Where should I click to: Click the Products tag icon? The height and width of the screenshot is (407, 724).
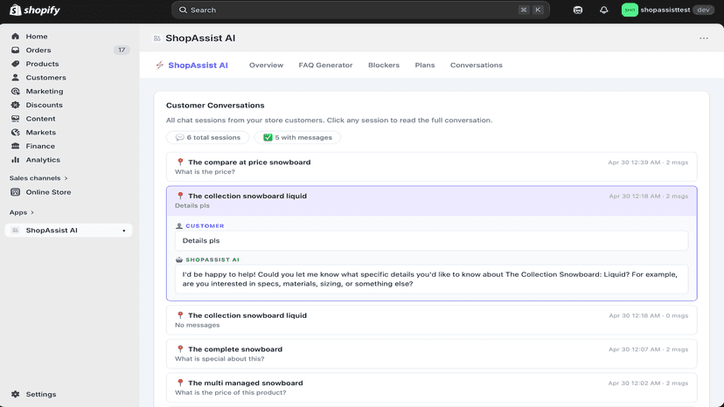coord(15,64)
